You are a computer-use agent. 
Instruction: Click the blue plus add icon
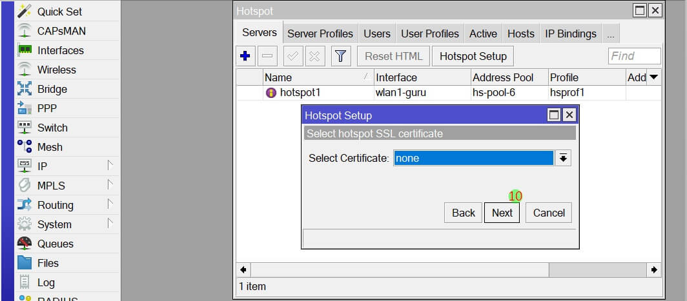tap(245, 56)
